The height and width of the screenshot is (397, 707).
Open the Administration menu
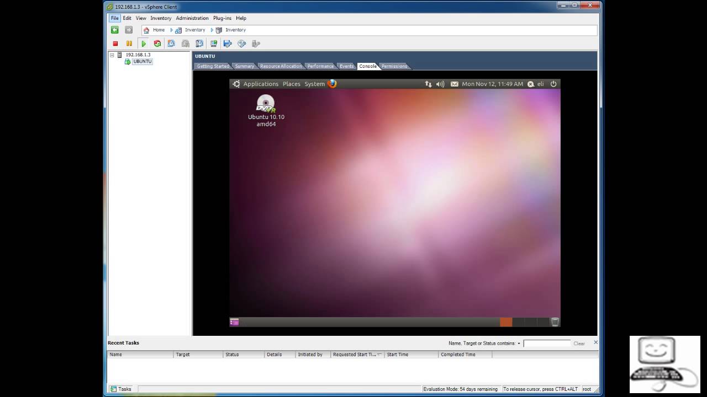[x=192, y=18]
